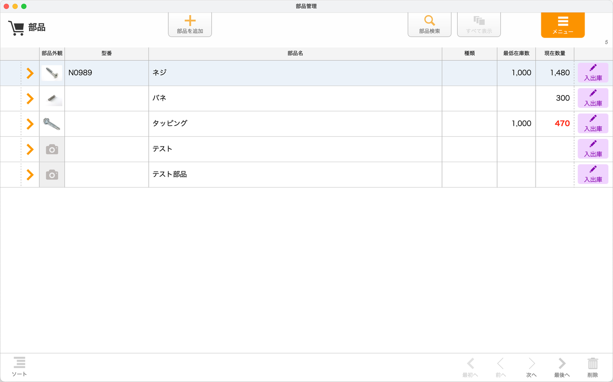Image resolution: width=613 pixels, height=382 pixels.
Task: Select the N0989 型番 field
Action: [x=106, y=73]
